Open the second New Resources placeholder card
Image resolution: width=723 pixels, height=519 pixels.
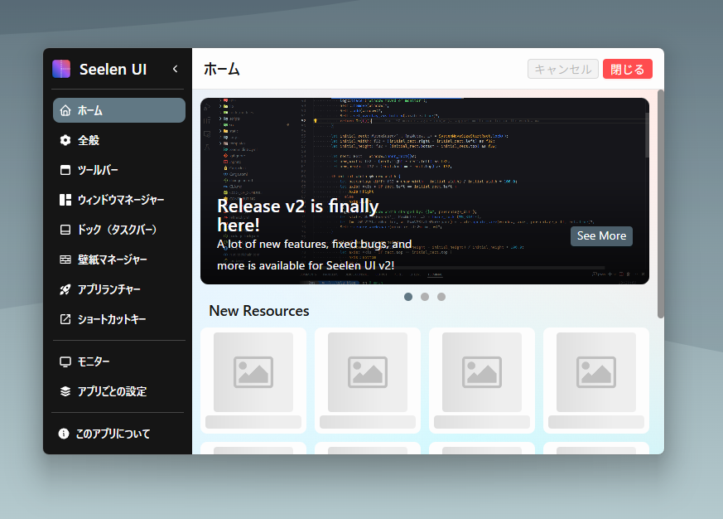(x=368, y=381)
